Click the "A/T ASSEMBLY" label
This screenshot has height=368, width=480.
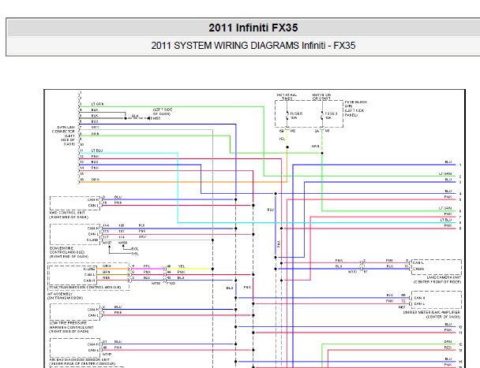pyautogui.click(x=60, y=294)
